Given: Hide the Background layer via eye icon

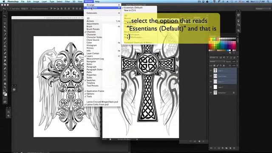Looking at the screenshot, I should [211, 93].
